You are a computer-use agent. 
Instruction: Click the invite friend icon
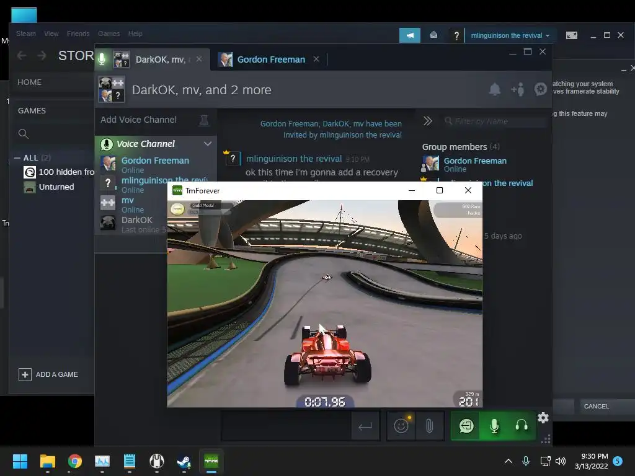[x=518, y=89]
